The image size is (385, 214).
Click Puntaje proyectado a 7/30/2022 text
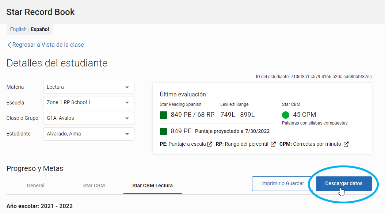click(232, 131)
